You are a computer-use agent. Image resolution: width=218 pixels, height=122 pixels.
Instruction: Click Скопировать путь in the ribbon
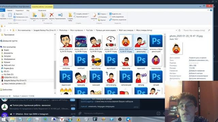click(21, 17)
